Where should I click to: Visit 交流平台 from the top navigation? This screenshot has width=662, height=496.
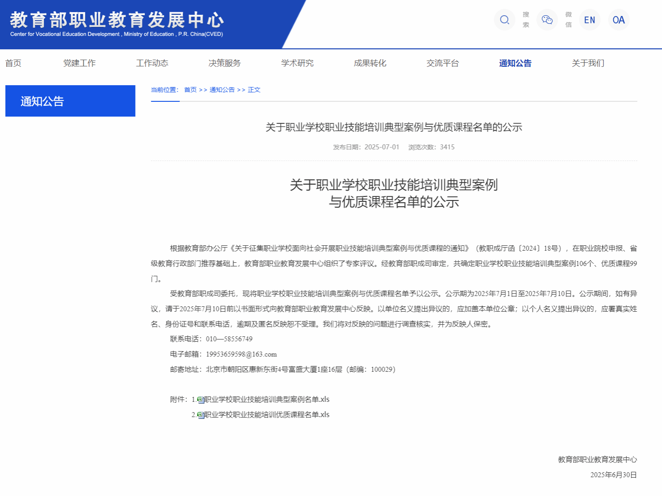click(x=443, y=63)
